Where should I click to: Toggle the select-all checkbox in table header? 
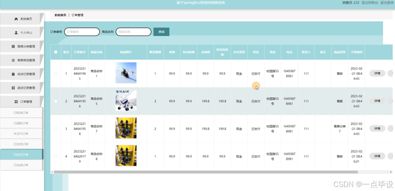click(x=56, y=52)
